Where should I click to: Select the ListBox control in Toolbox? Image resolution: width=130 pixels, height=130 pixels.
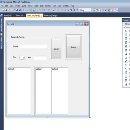(x=126, y=61)
